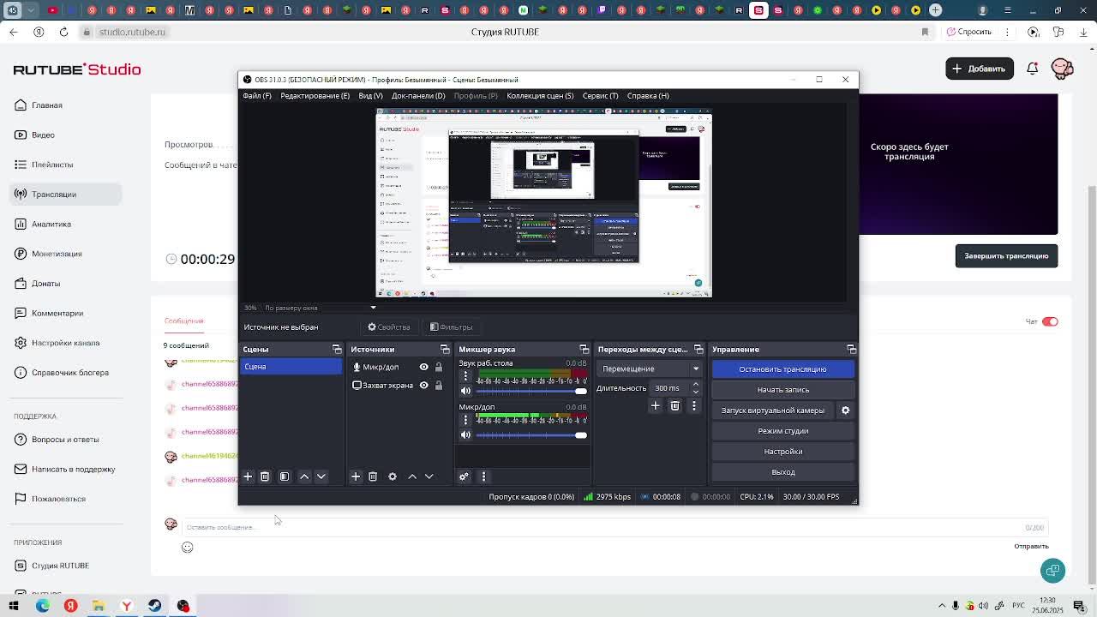Move scene up arrow in the Сцены toolbar

[304, 476]
